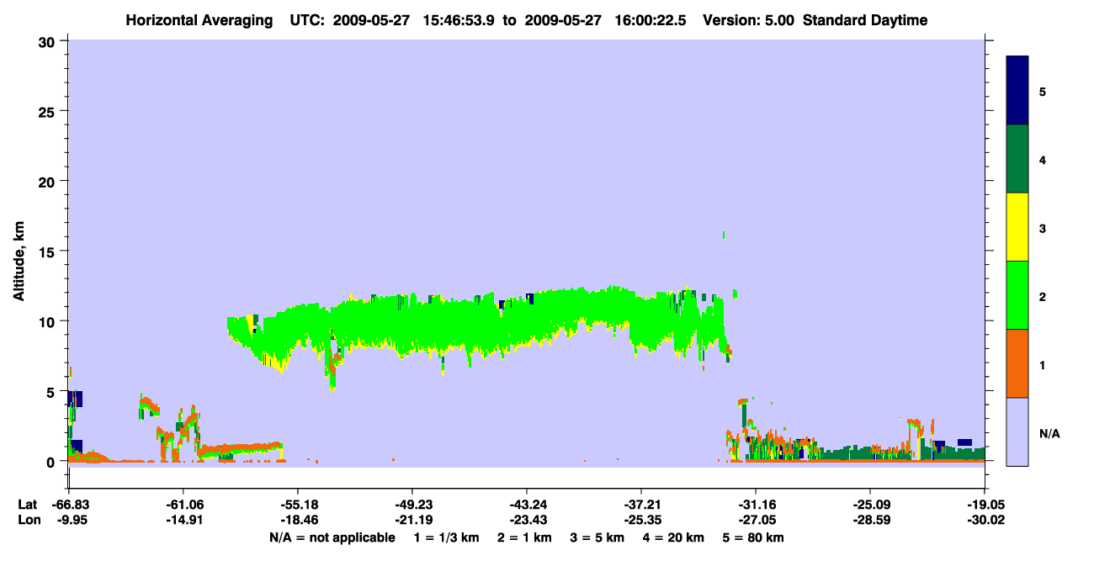The width and height of the screenshot is (1094, 561).
Task: Click the bright green level 2 colorbar segment
Action: 1017,295
